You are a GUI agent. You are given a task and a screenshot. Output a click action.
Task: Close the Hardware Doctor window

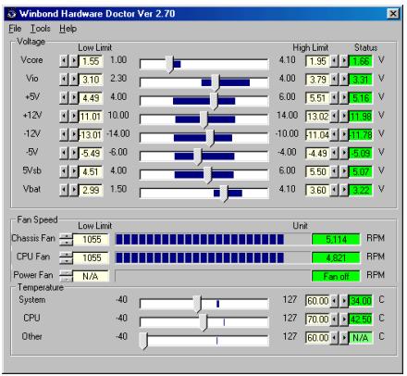point(393,14)
